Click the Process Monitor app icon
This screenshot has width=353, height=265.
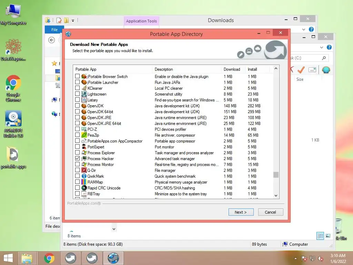click(x=84, y=164)
